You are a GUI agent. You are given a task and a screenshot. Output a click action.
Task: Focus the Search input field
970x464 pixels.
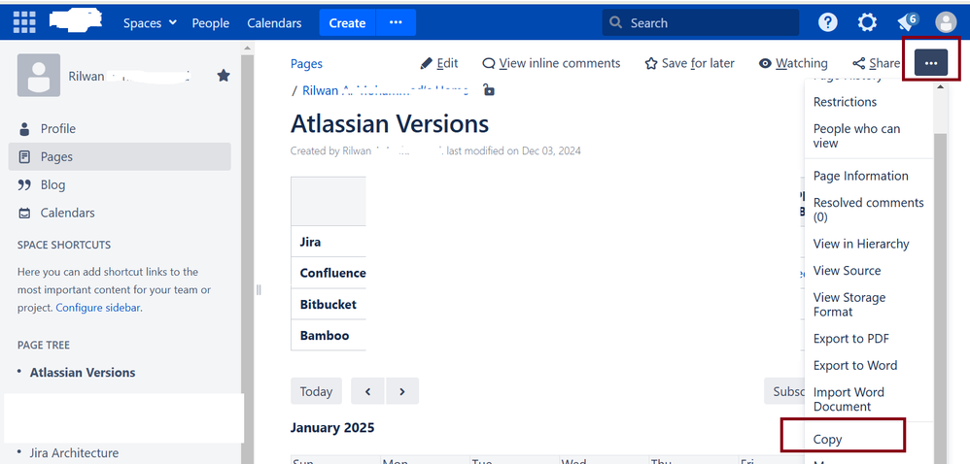coord(701,23)
